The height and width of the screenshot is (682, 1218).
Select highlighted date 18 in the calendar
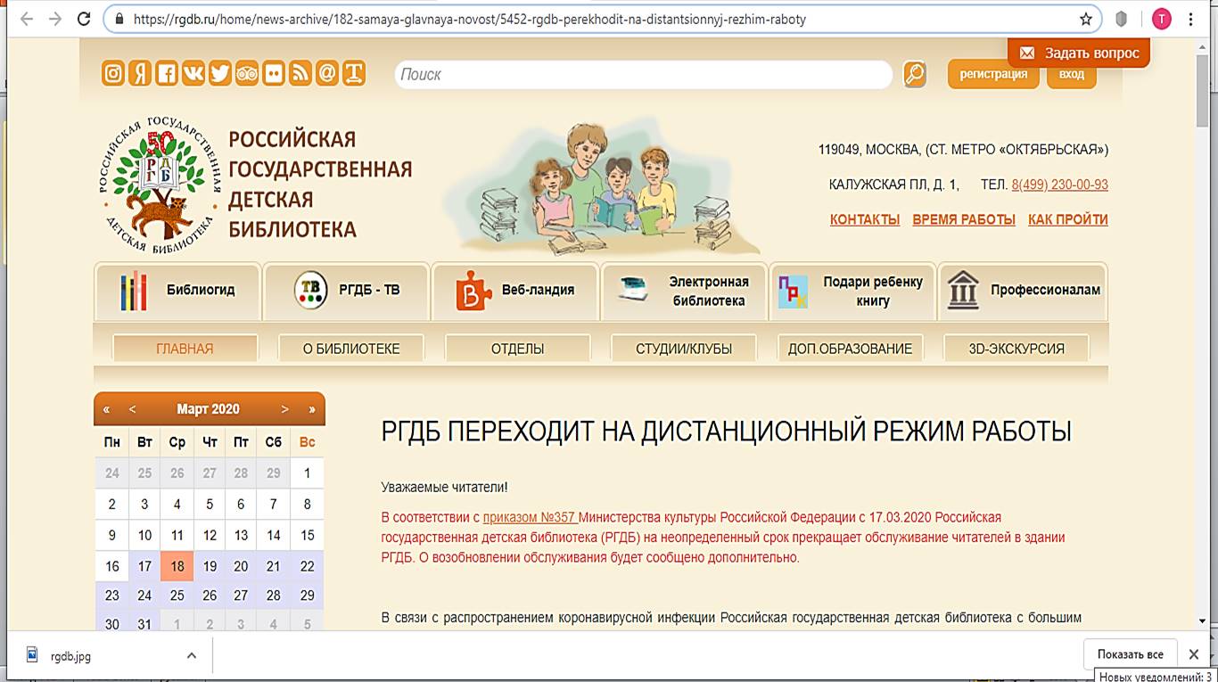[177, 566]
